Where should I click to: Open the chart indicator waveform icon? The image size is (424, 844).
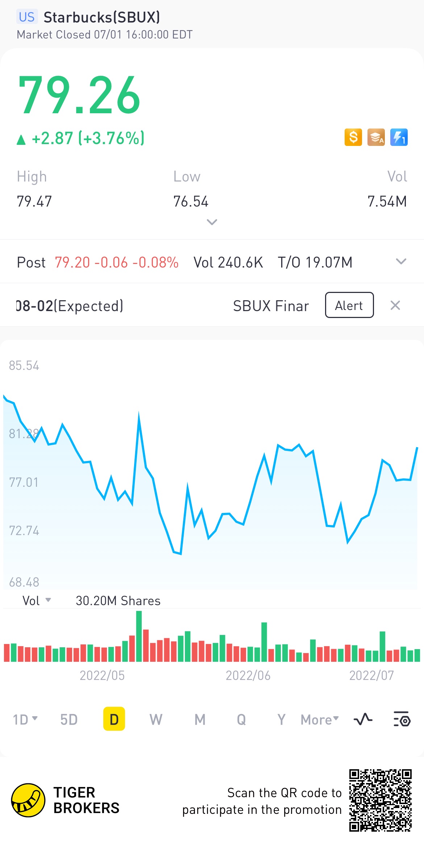coord(363,719)
